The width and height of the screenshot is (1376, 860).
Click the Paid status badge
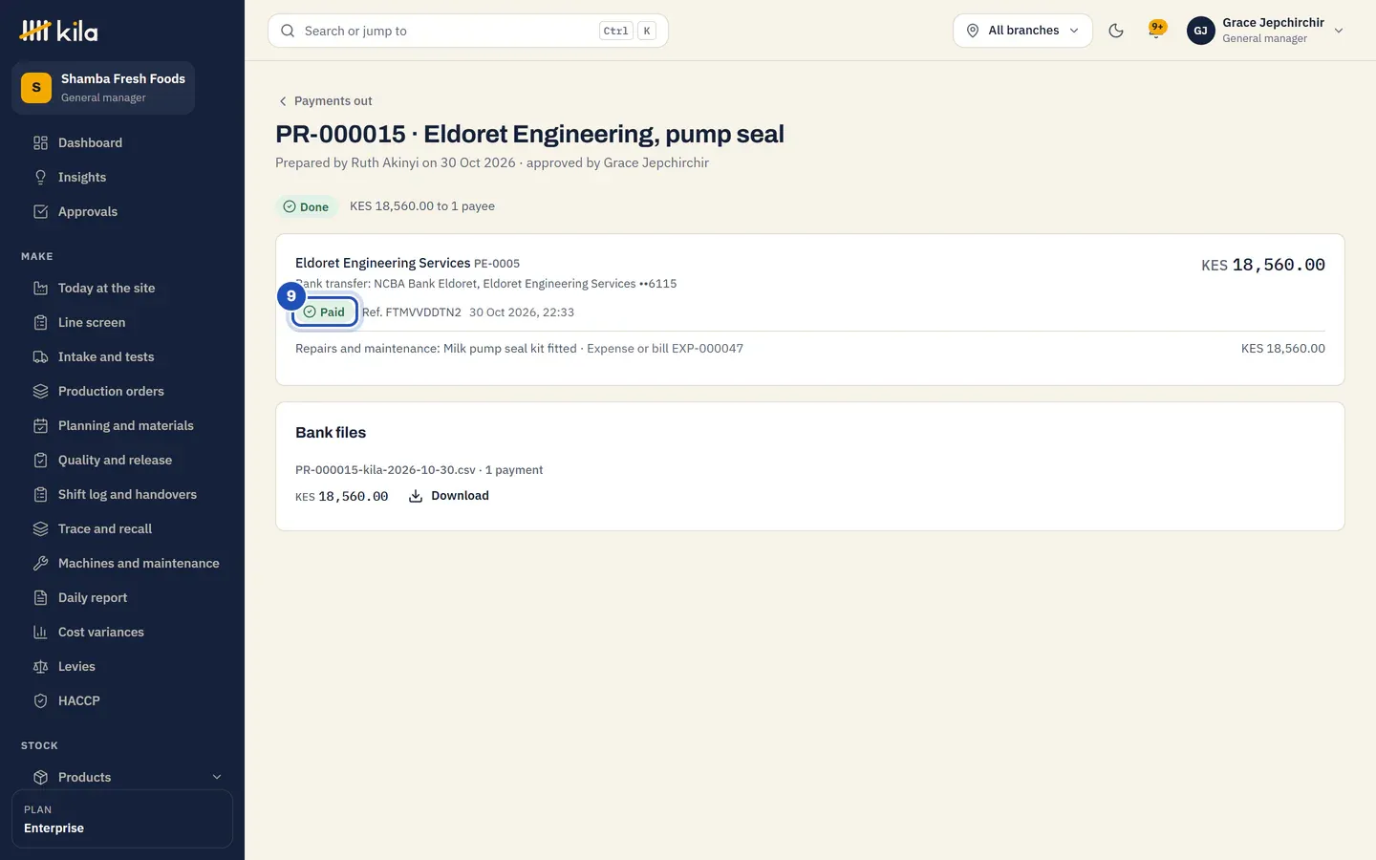pos(325,312)
